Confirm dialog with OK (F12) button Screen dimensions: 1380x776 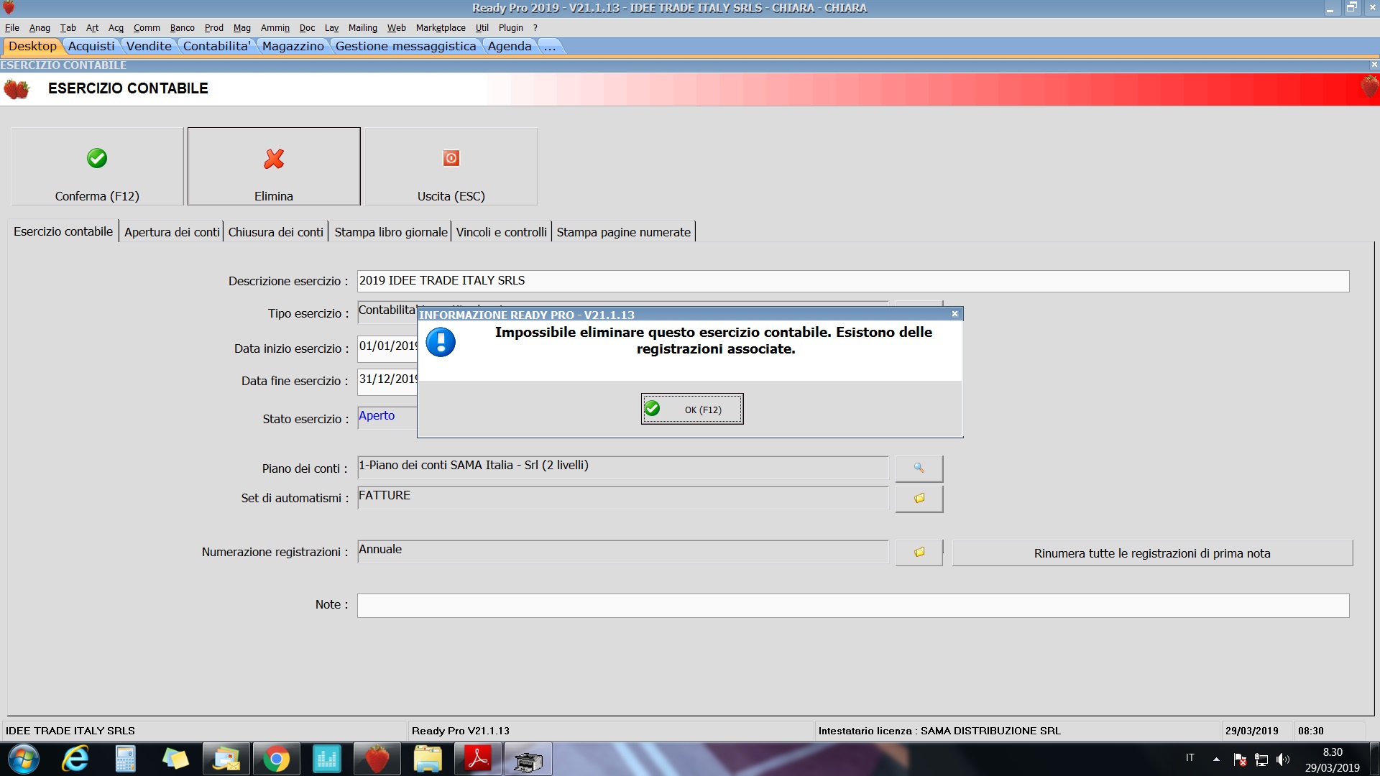692,409
